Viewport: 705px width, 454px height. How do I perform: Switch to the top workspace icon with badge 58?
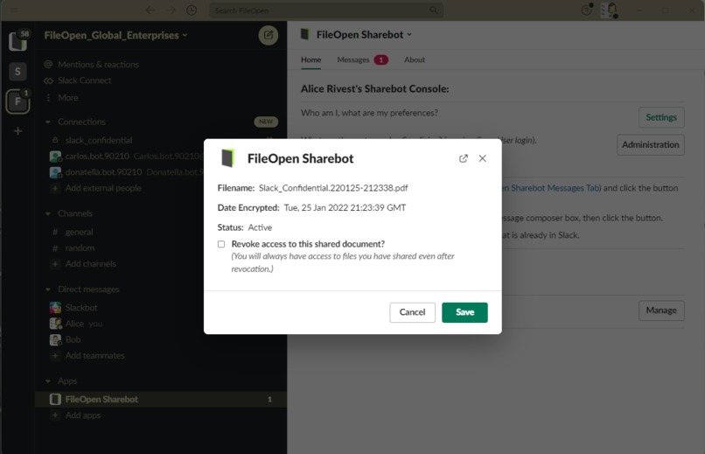(18, 41)
